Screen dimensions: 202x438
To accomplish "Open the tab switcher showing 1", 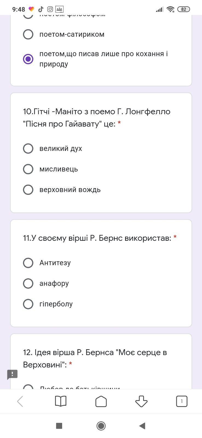I will click(182, 402).
